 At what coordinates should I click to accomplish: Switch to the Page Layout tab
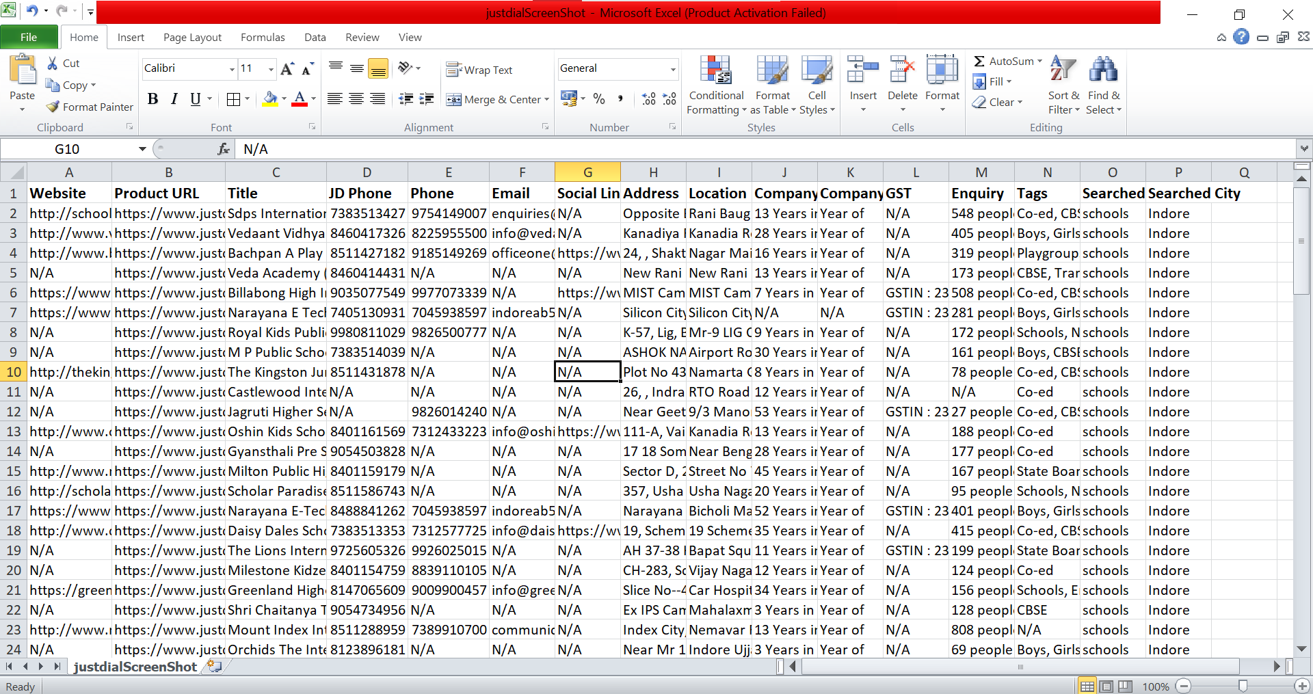click(192, 38)
